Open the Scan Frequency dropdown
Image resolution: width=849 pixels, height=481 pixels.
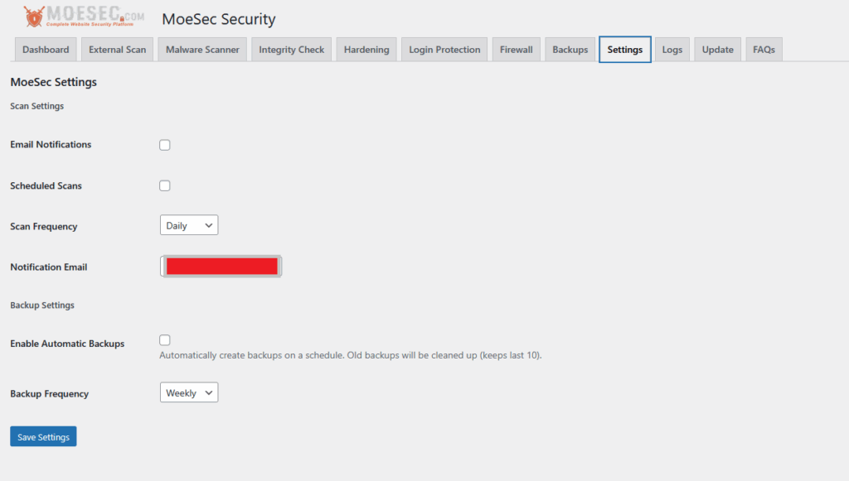pos(188,224)
